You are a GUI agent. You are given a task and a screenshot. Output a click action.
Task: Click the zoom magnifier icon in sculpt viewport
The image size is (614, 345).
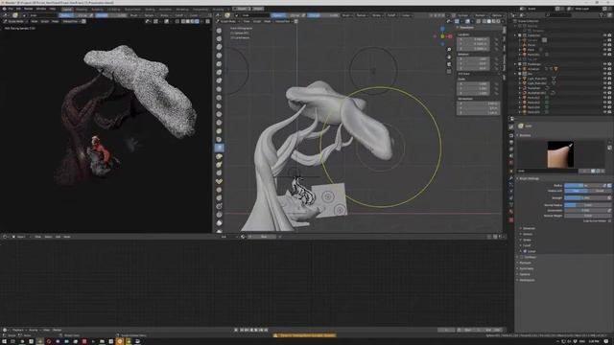coord(449,49)
